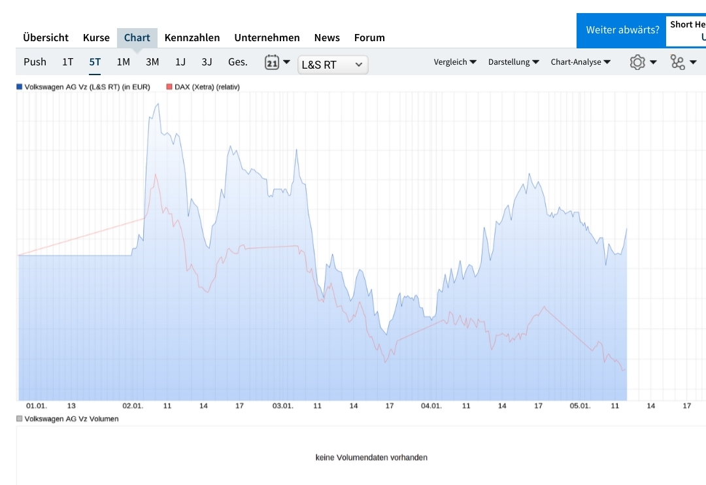Screen dimensions: 706x485
Task: Select the Push chart mode
Action: (35, 62)
